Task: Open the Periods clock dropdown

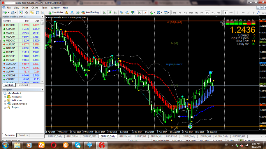Action: 159,12
